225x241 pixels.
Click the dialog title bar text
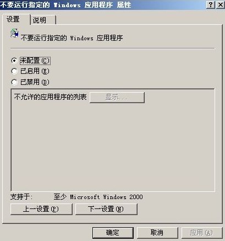[65, 5]
